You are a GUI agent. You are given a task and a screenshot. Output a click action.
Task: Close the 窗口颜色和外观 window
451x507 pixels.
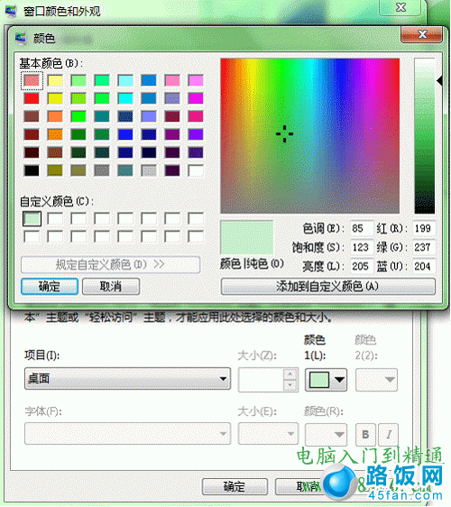(x=400, y=7)
